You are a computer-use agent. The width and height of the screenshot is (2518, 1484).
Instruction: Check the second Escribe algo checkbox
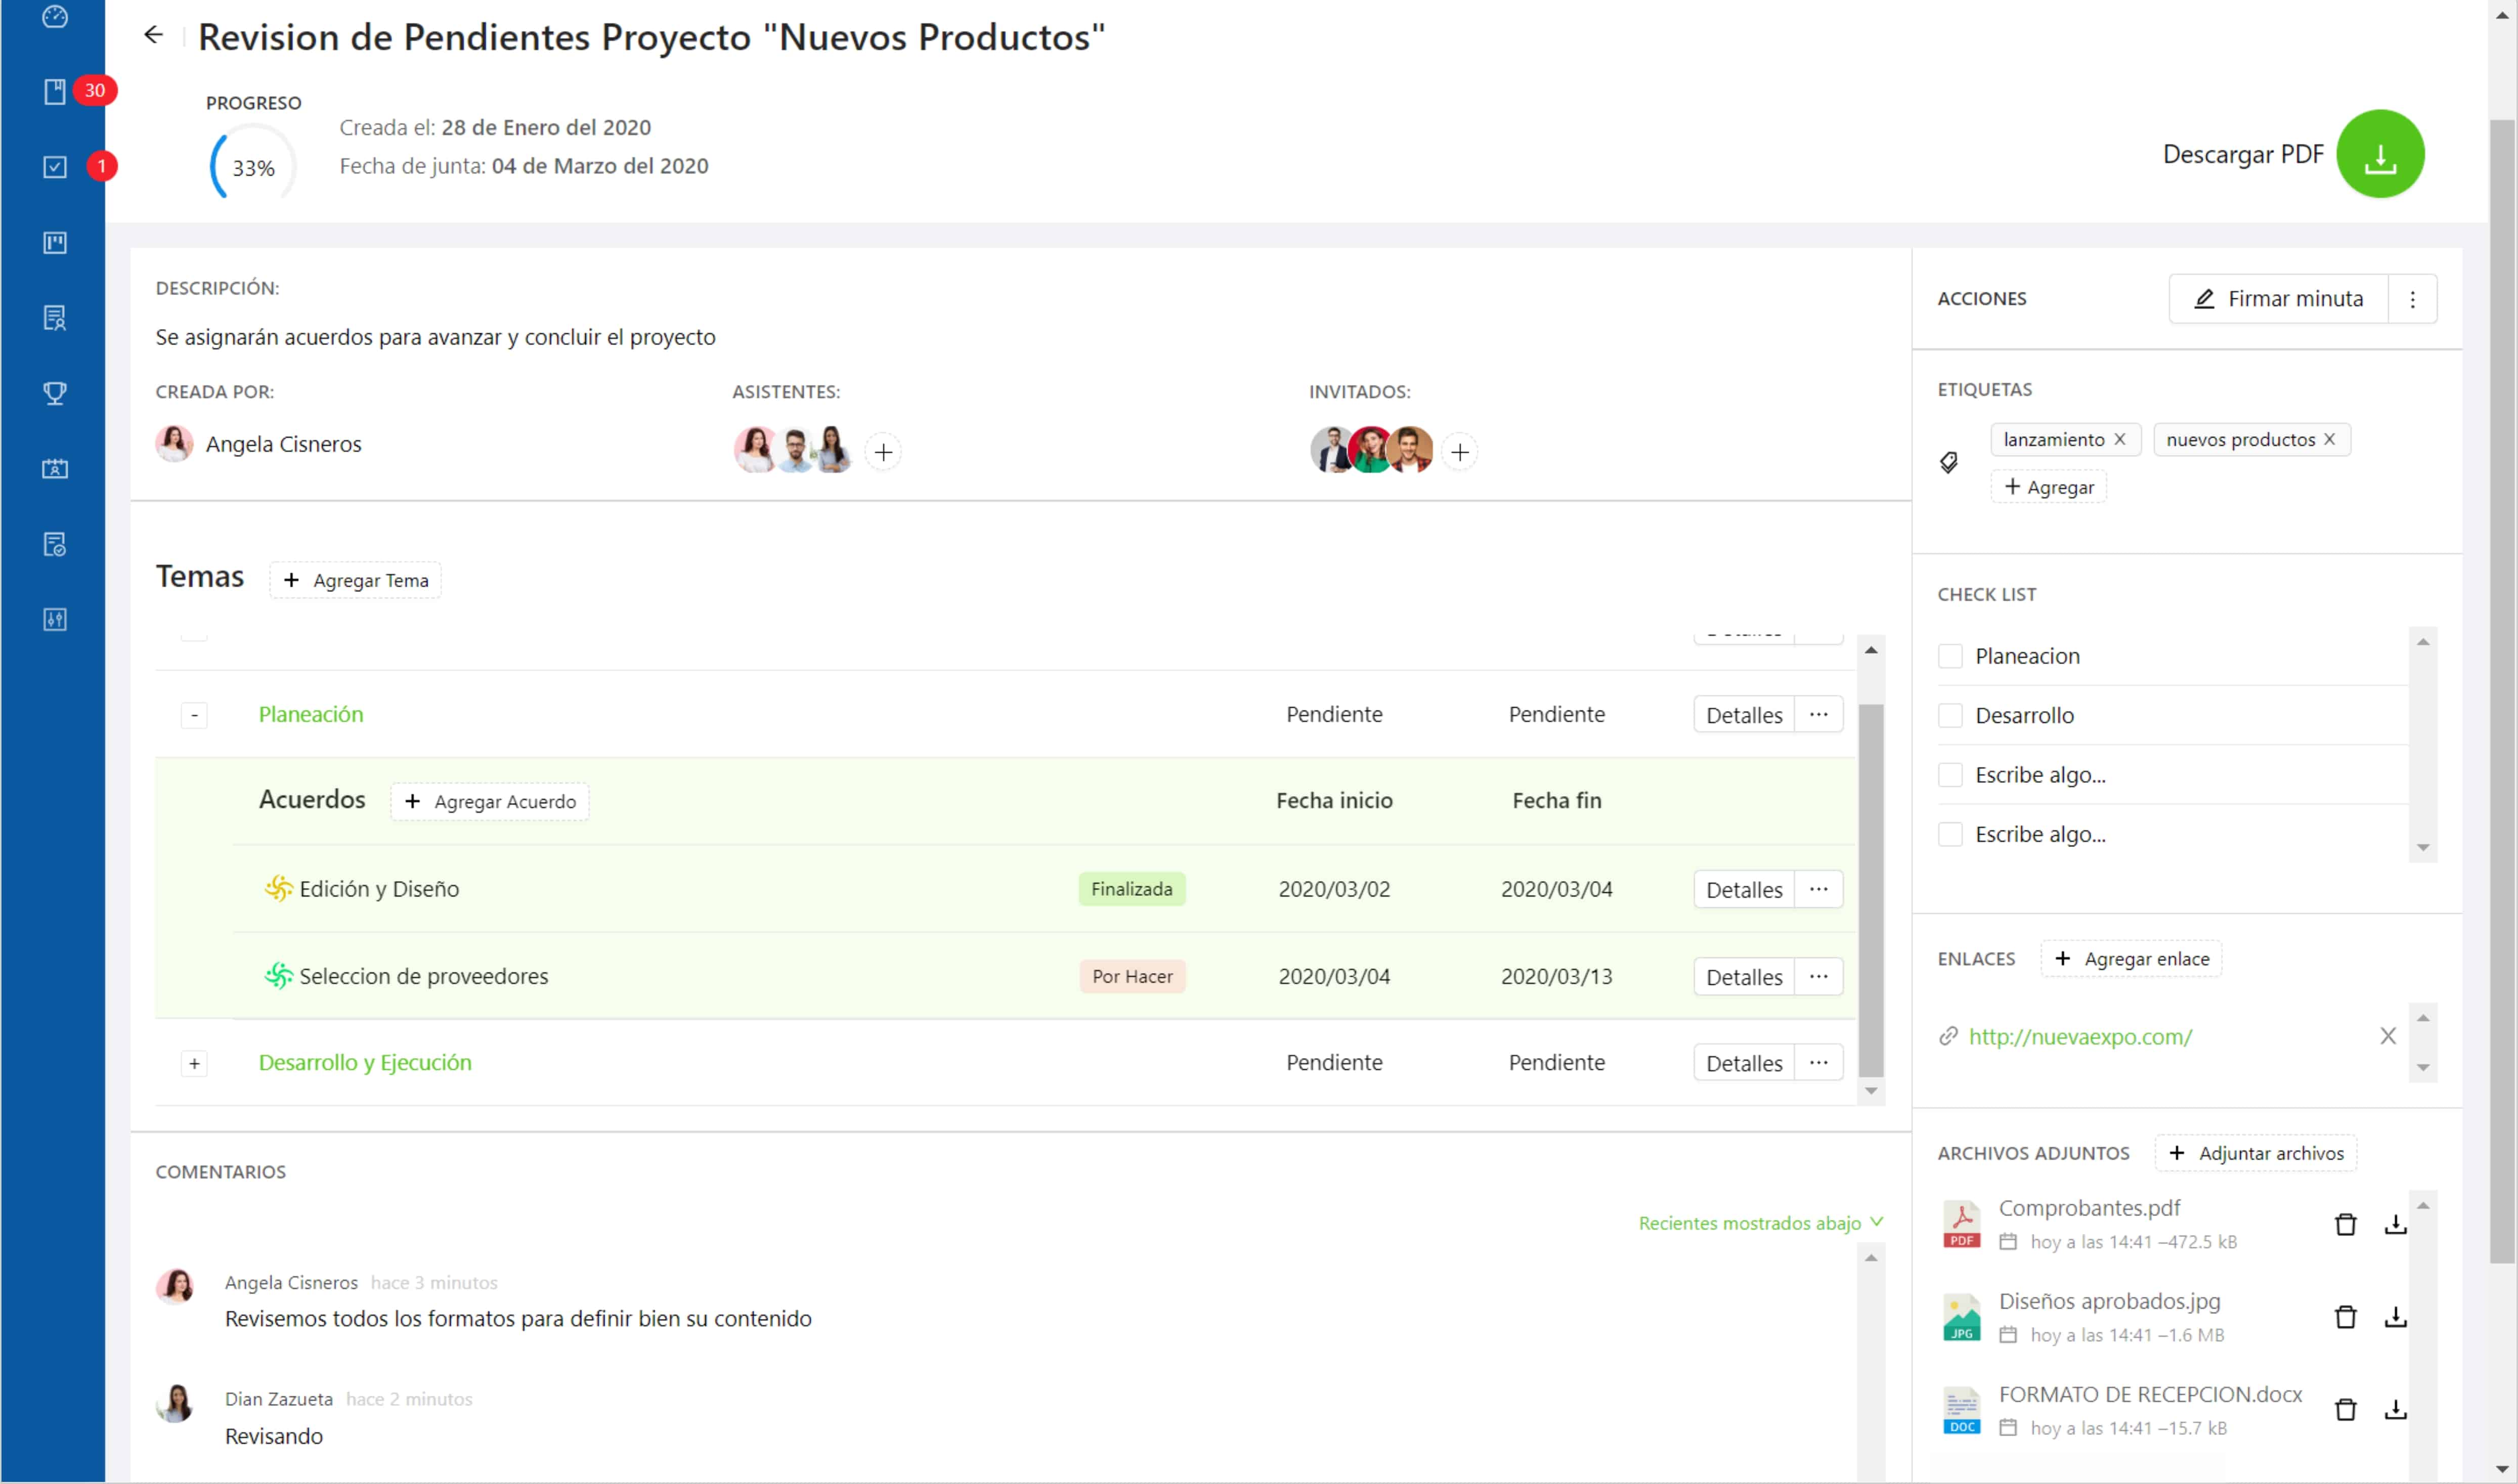1949,834
